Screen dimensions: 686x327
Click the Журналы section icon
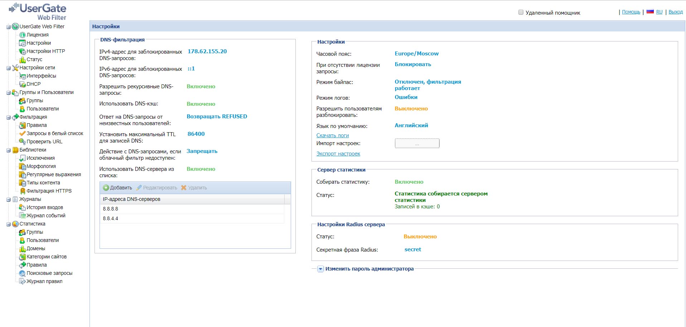15,199
